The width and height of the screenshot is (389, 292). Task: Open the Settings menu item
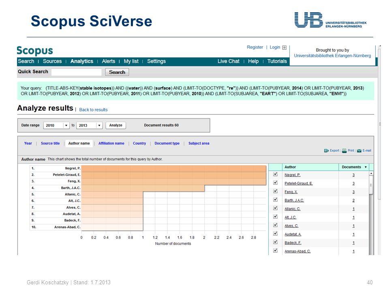[x=156, y=61]
